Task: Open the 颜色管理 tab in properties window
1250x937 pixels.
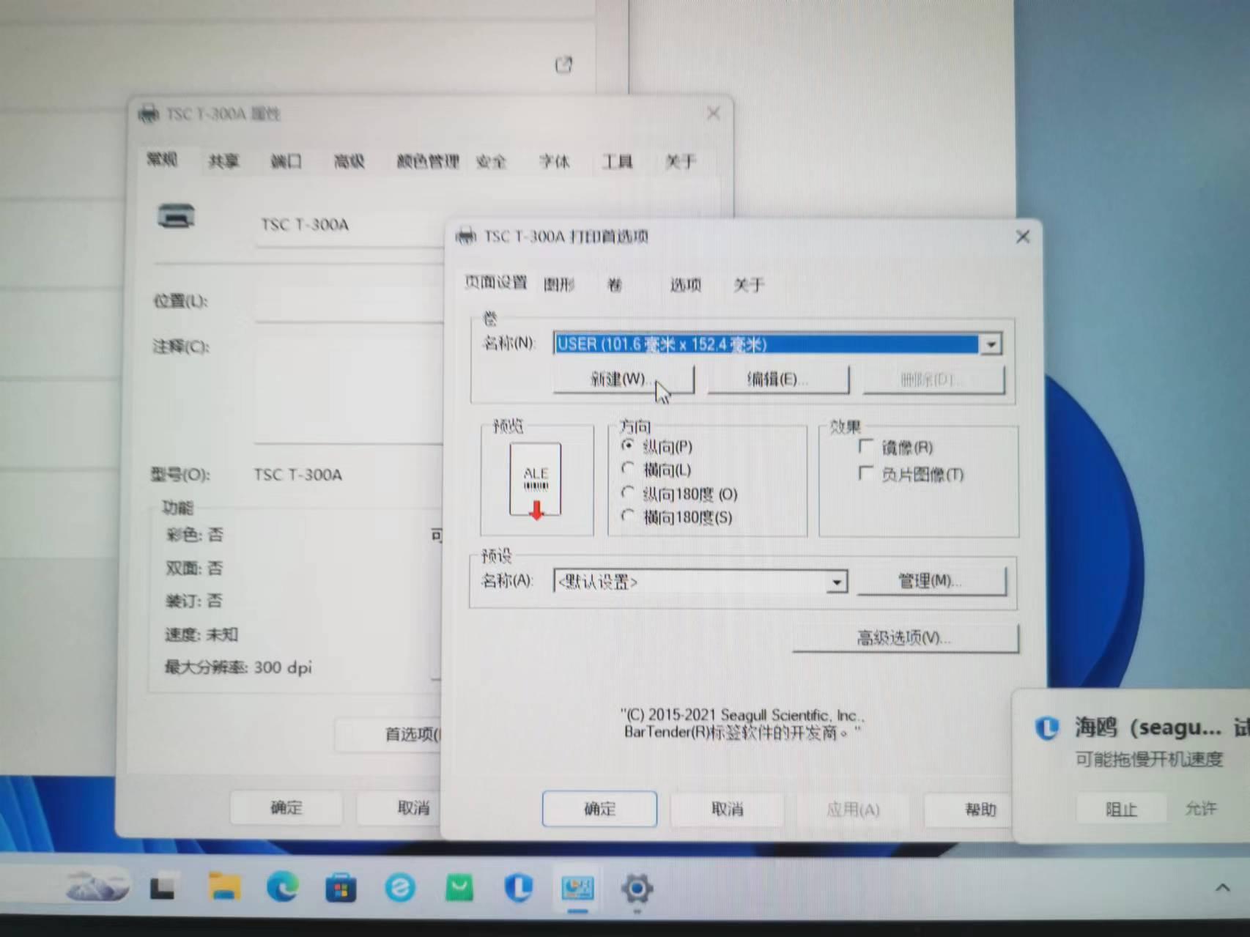Action: pos(428,161)
